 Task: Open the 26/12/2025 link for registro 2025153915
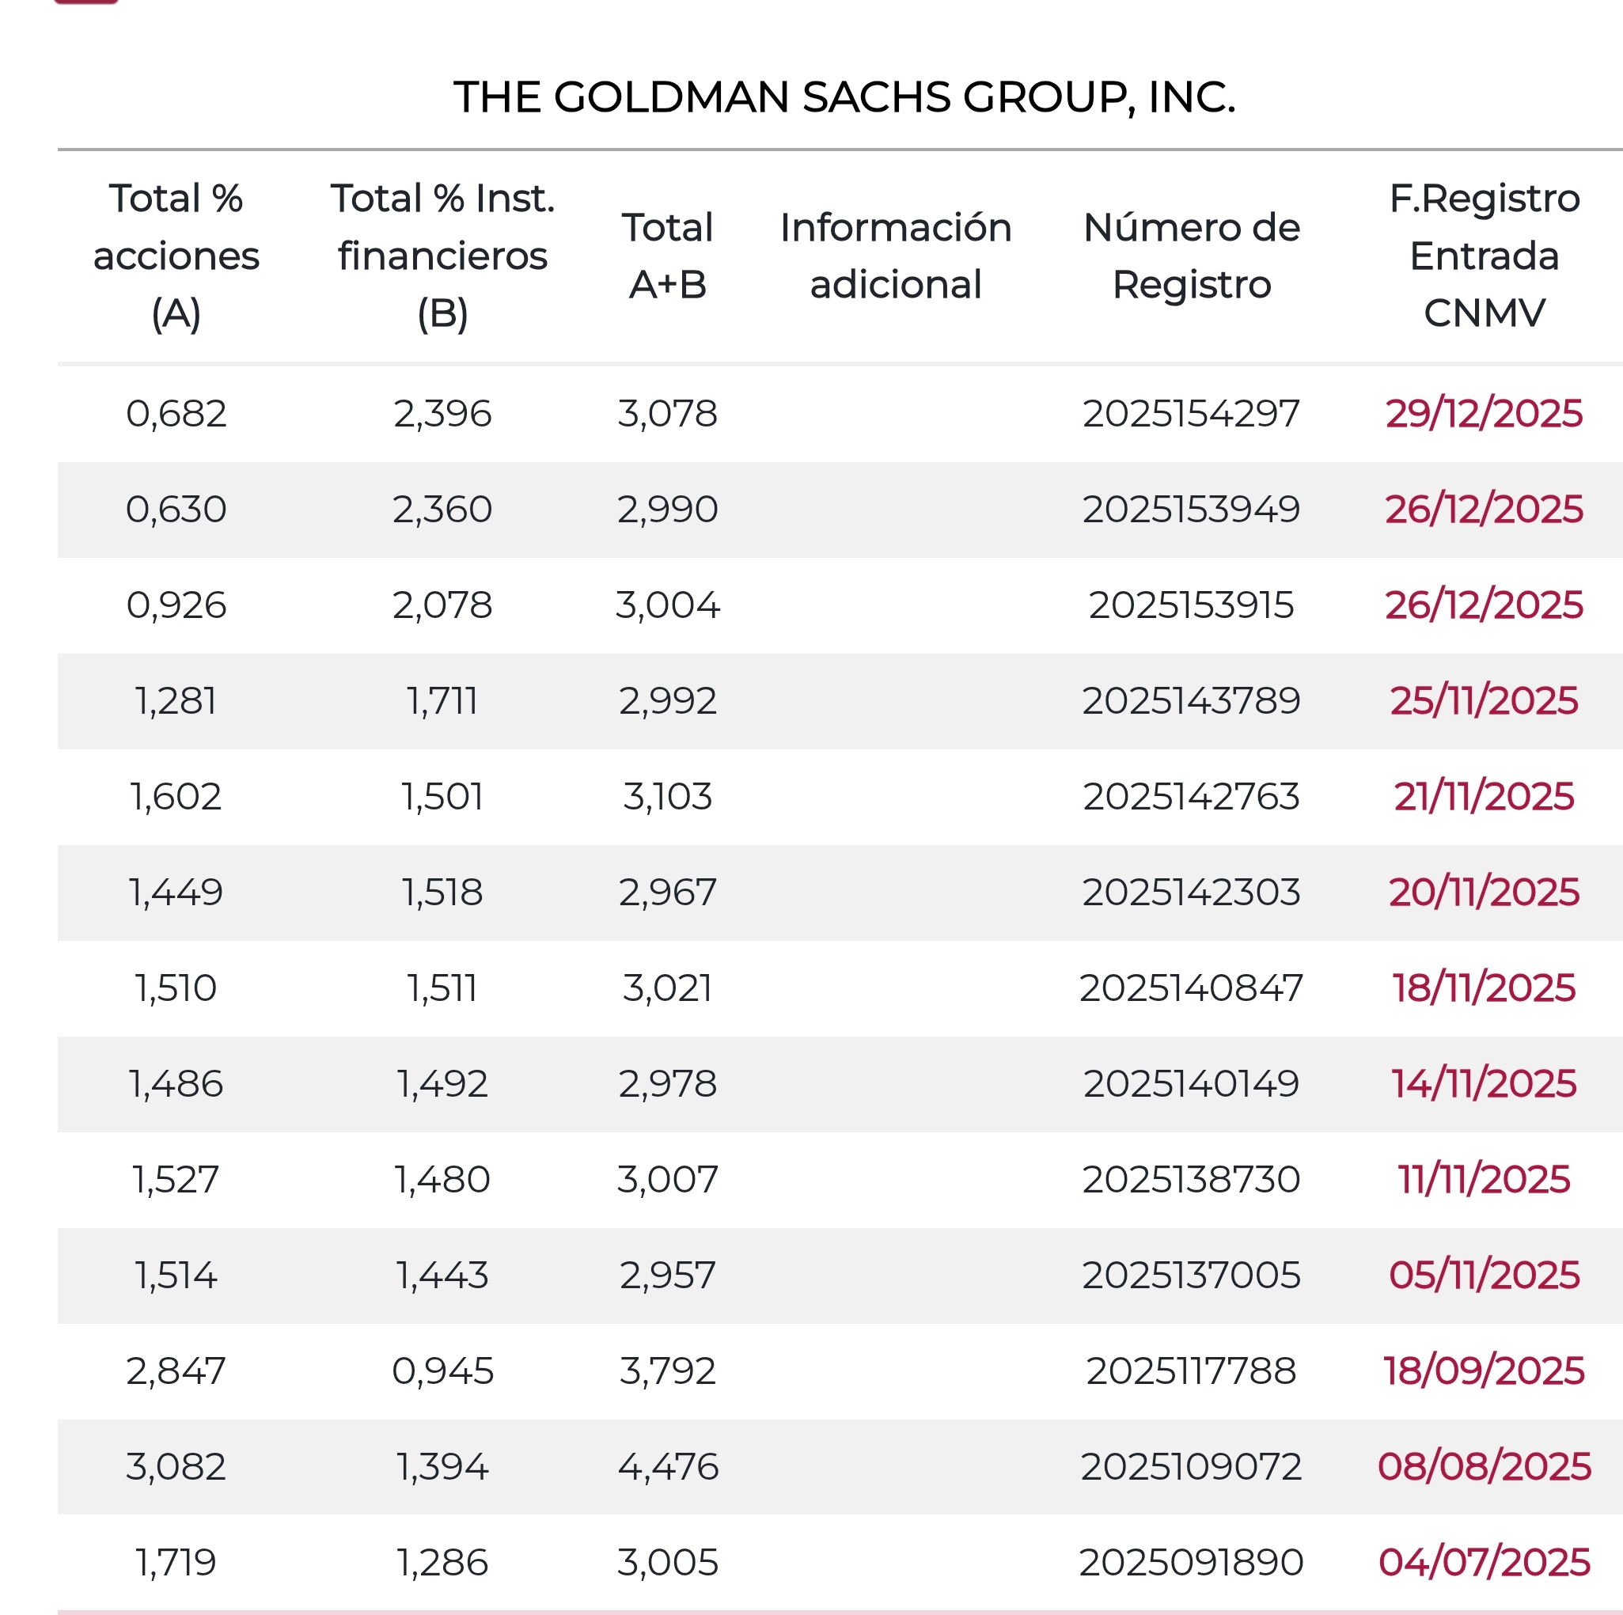(1484, 605)
